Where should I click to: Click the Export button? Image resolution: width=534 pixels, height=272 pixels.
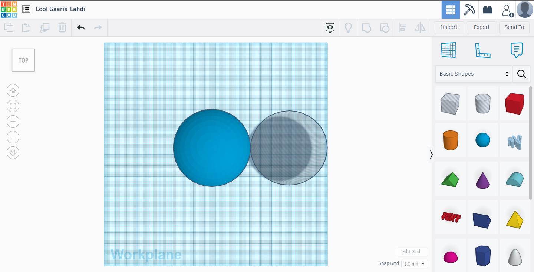pyautogui.click(x=481, y=27)
